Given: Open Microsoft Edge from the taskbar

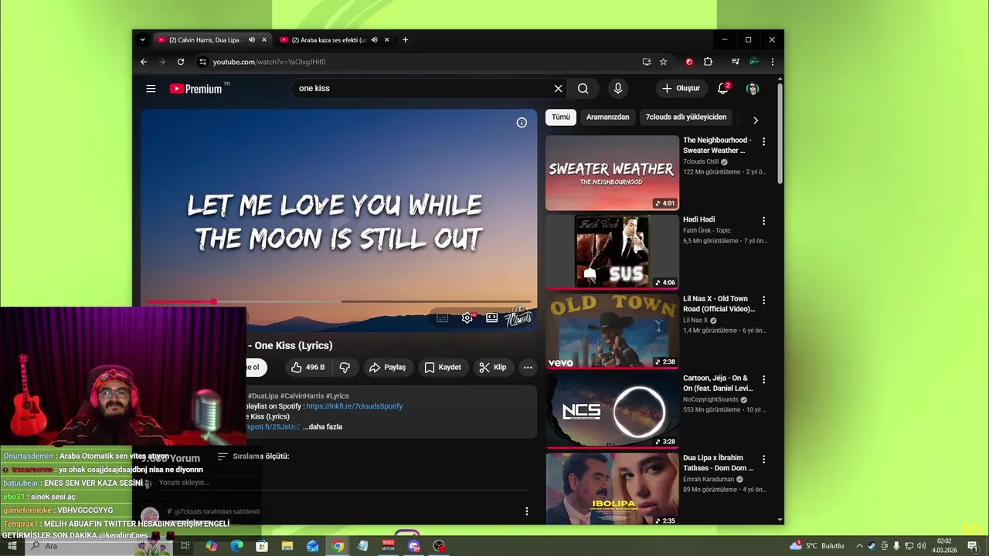Looking at the screenshot, I should click(236, 546).
